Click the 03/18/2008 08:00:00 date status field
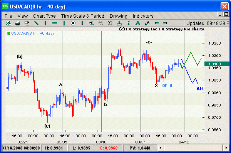 21,148
